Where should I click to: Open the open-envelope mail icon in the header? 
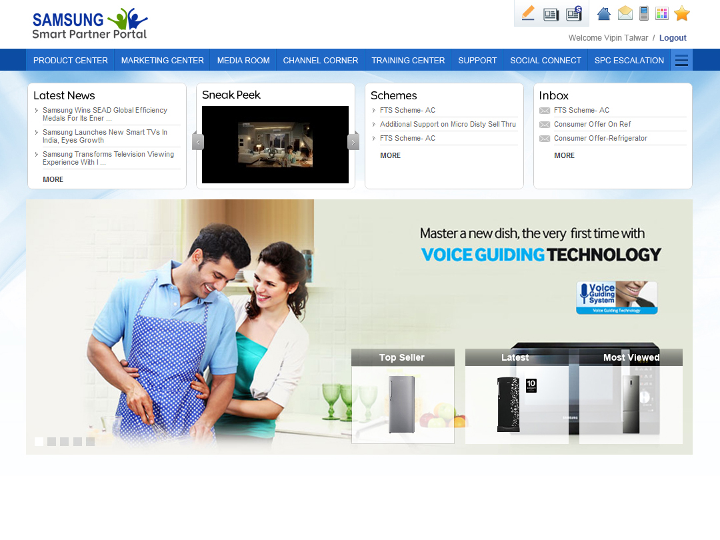tap(625, 13)
